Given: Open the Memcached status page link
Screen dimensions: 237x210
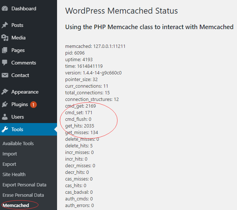Looking at the screenshot, I should point(15,205).
